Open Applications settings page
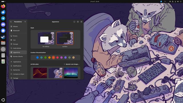Image resolution: width=183 pixels, height=103 pixels. (x=18, y=62)
